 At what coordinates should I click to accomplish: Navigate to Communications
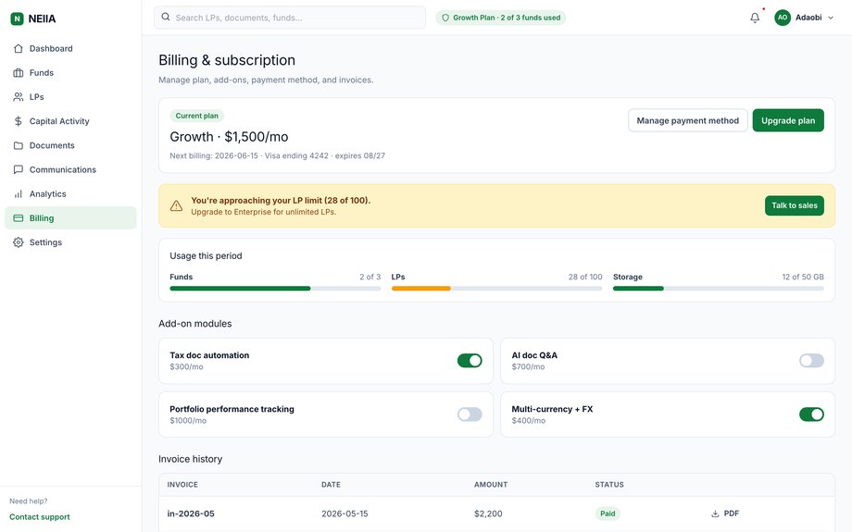pos(70,169)
